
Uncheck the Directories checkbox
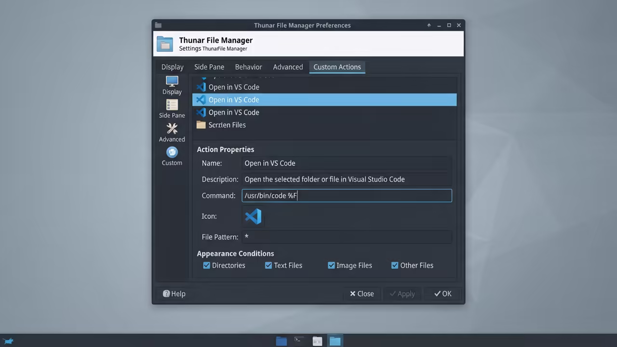tap(206, 265)
